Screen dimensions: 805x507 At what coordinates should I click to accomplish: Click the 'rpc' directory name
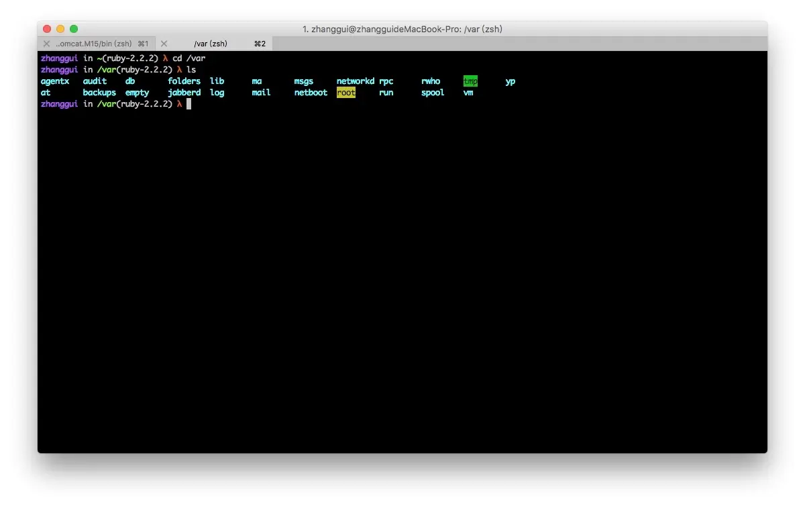pyautogui.click(x=386, y=81)
